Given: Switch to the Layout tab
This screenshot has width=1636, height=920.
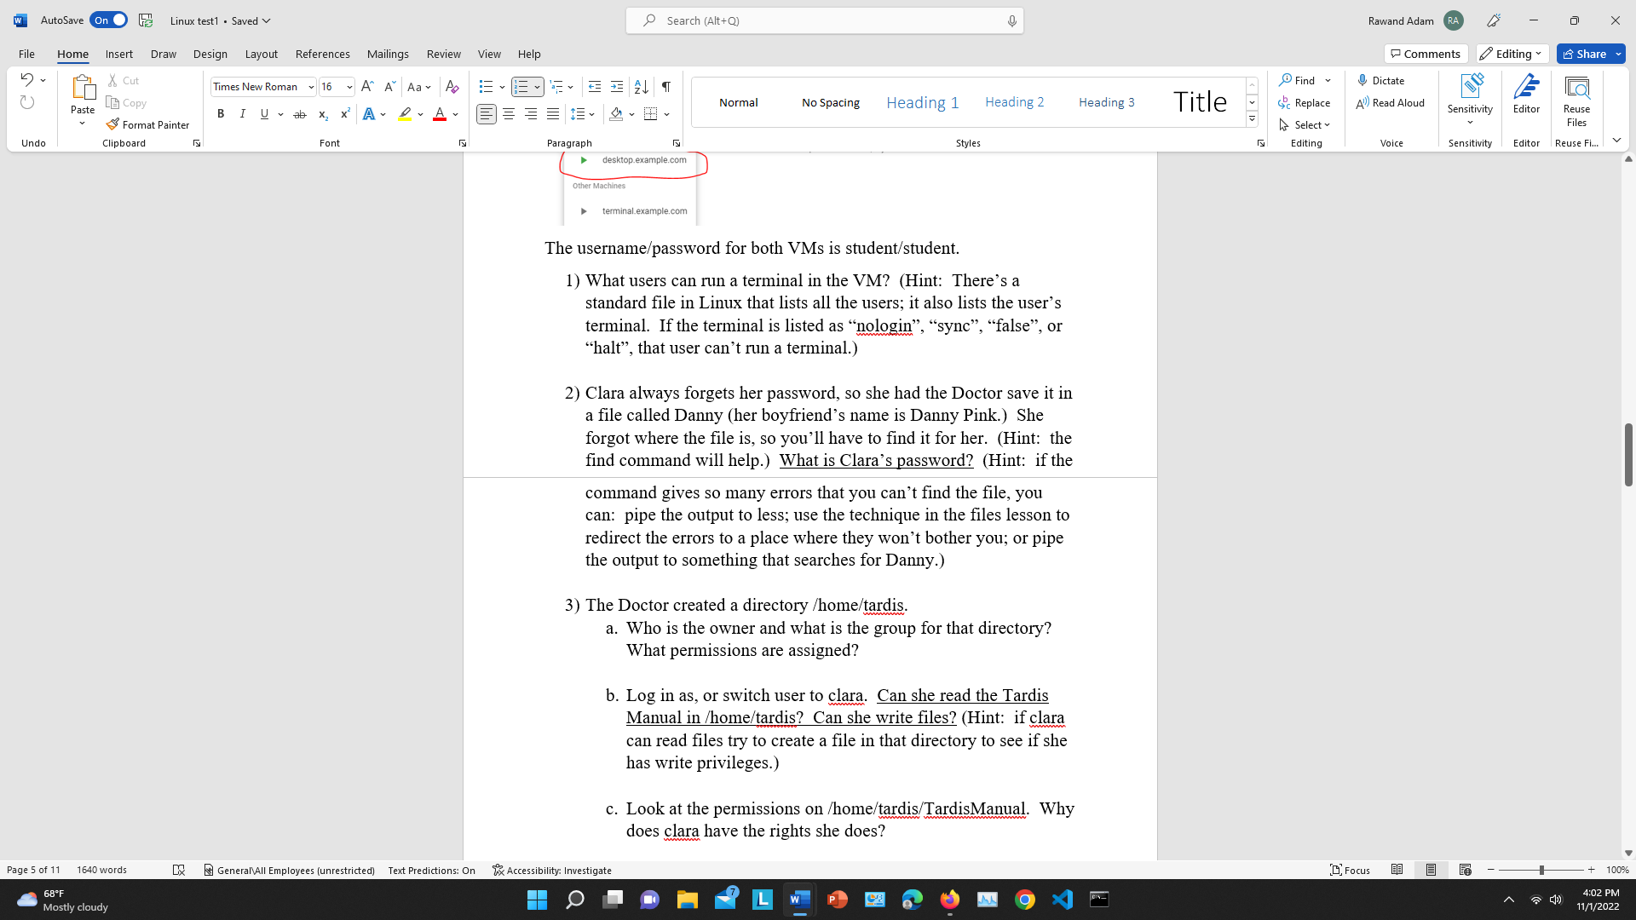Looking at the screenshot, I should pyautogui.click(x=261, y=54).
